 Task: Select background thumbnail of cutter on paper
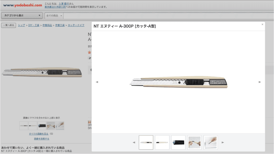click(x=60, y=126)
